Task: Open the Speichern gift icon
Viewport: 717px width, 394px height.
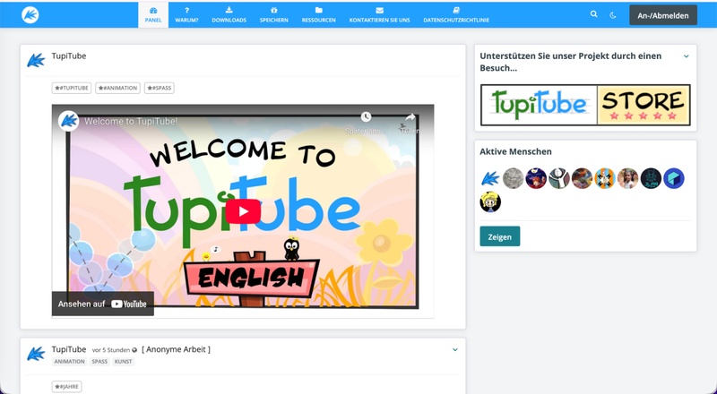Action: [273, 14]
